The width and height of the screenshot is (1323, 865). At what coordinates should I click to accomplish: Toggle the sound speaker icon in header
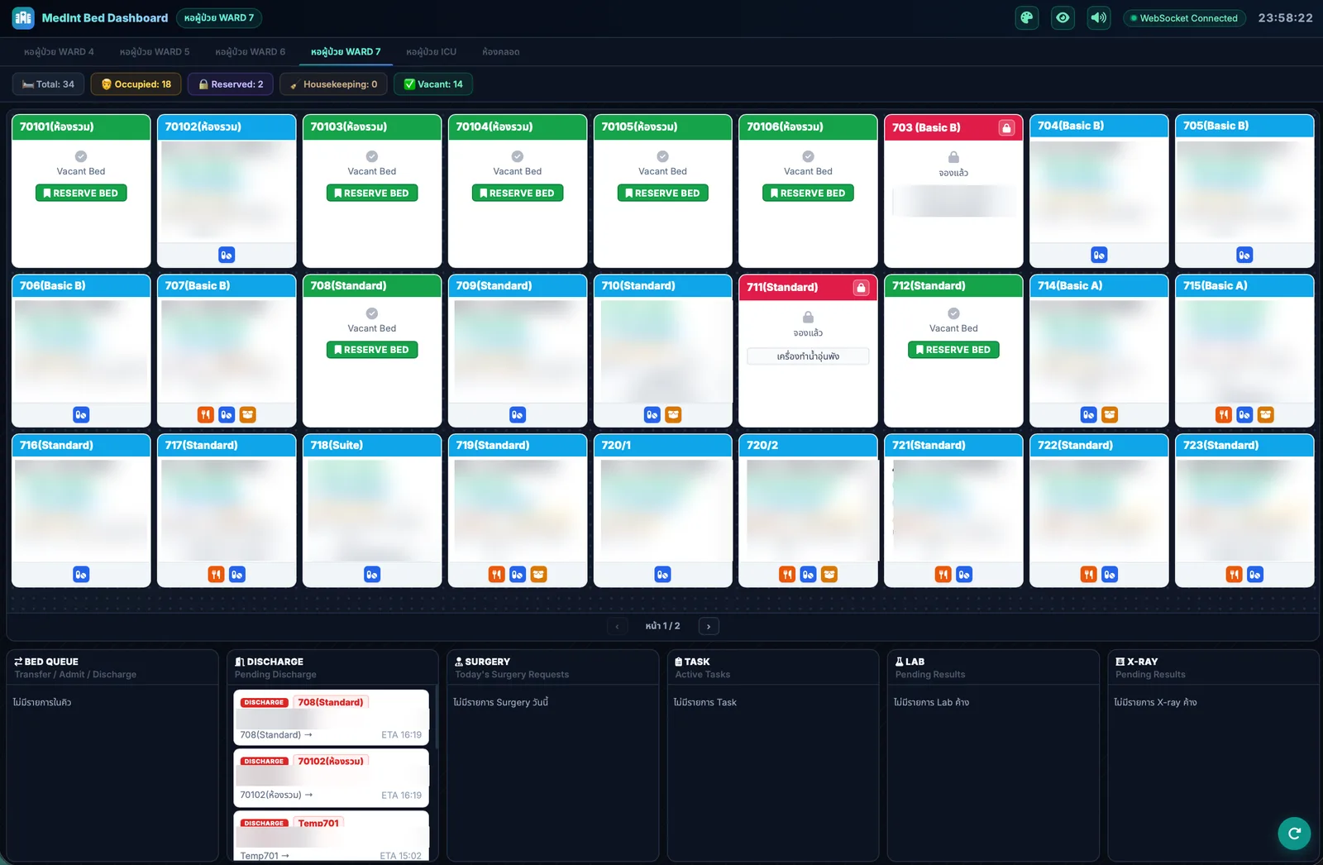[x=1098, y=17]
